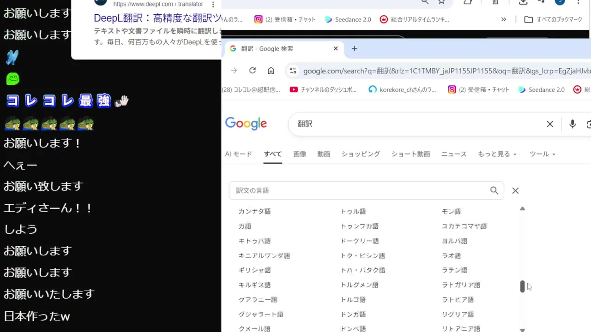This screenshot has width=591, height=332.
Task: Open the ツール dropdown
Action: 543,154
